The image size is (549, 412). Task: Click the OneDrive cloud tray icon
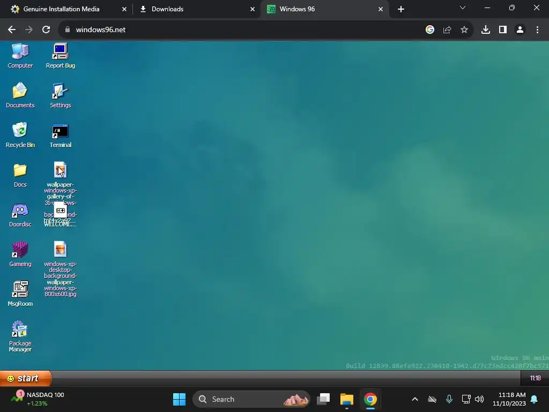tap(432, 399)
